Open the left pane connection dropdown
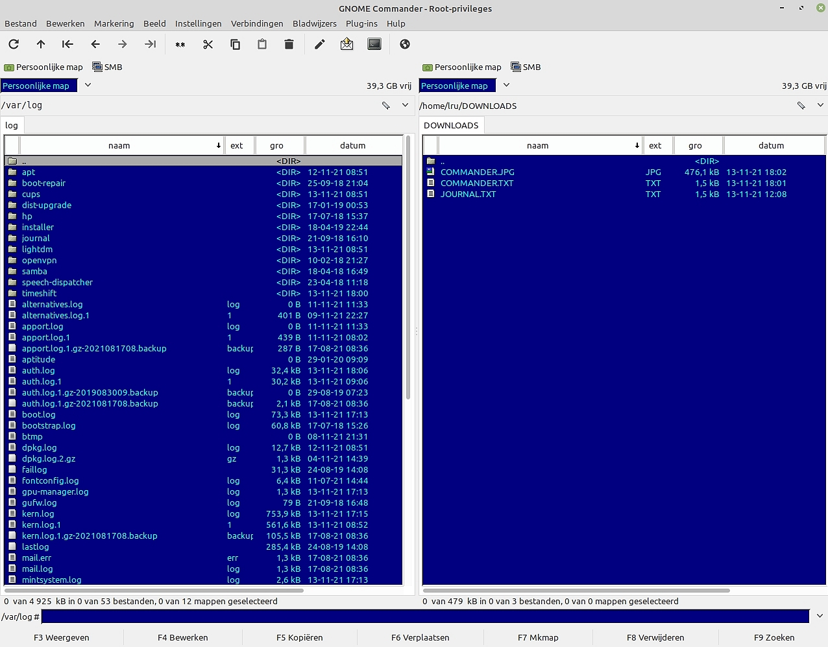Screen dimensions: 828x647 [x=88, y=85]
